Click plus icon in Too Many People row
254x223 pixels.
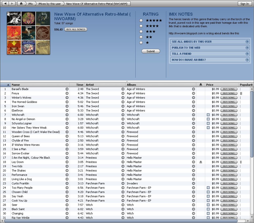pyautogui.click(x=208, y=188)
